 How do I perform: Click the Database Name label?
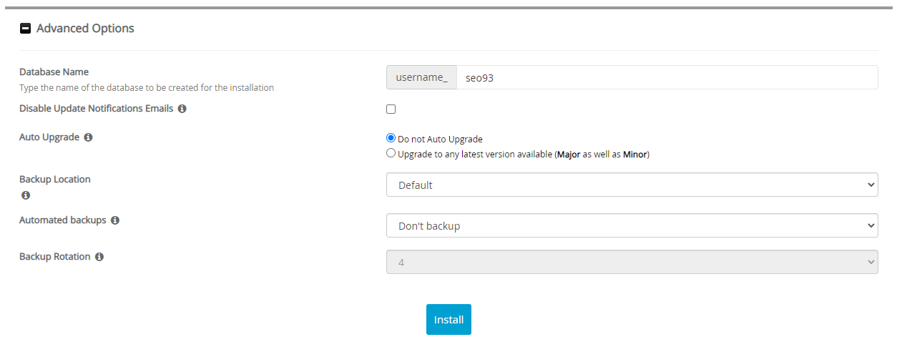point(54,72)
